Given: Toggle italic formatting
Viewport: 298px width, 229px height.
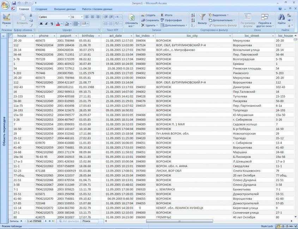Looking at the screenshot, I should click(47, 24).
